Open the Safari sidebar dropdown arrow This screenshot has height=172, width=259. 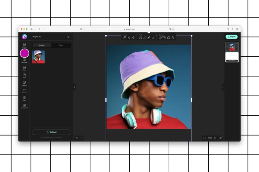point(35,29)
